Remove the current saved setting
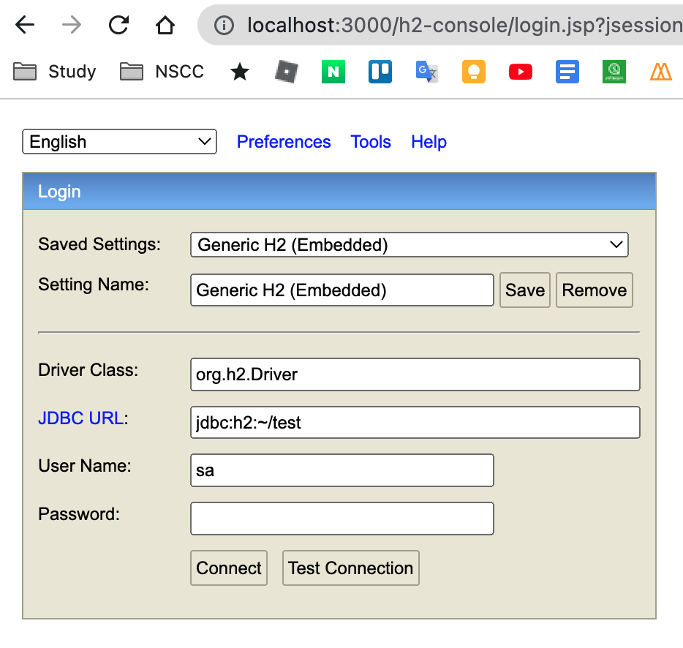 594,290
